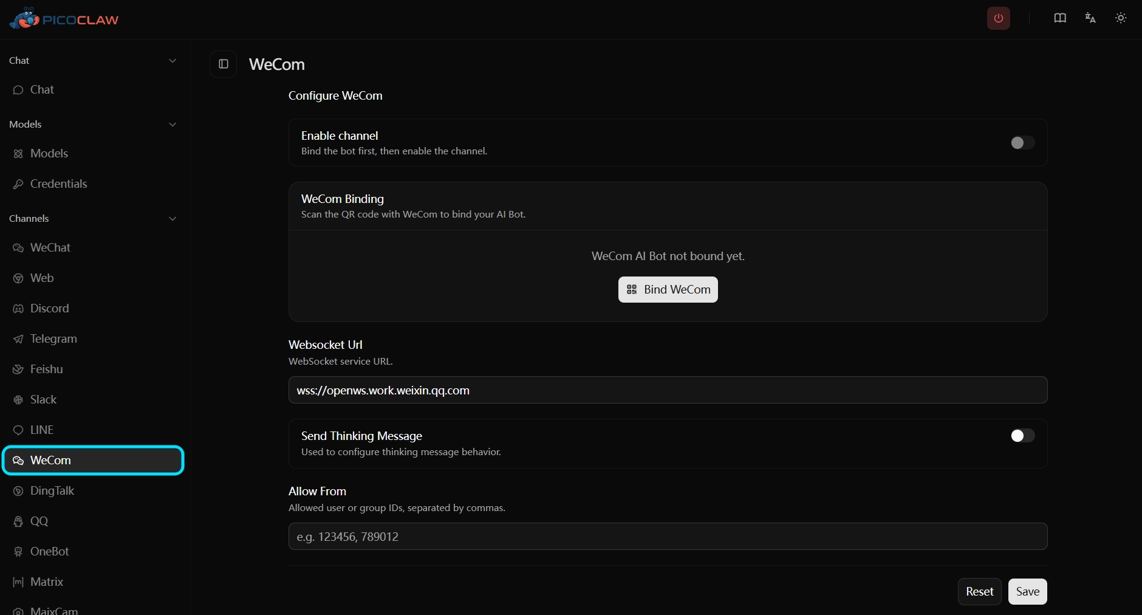Collapse the Models sidebar section
This screenshot has width=1142, height=615.
[x=173, y=125]
